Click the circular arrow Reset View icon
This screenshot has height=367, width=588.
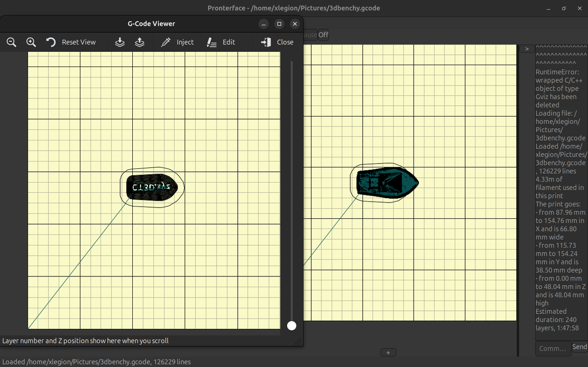point(51,42)
